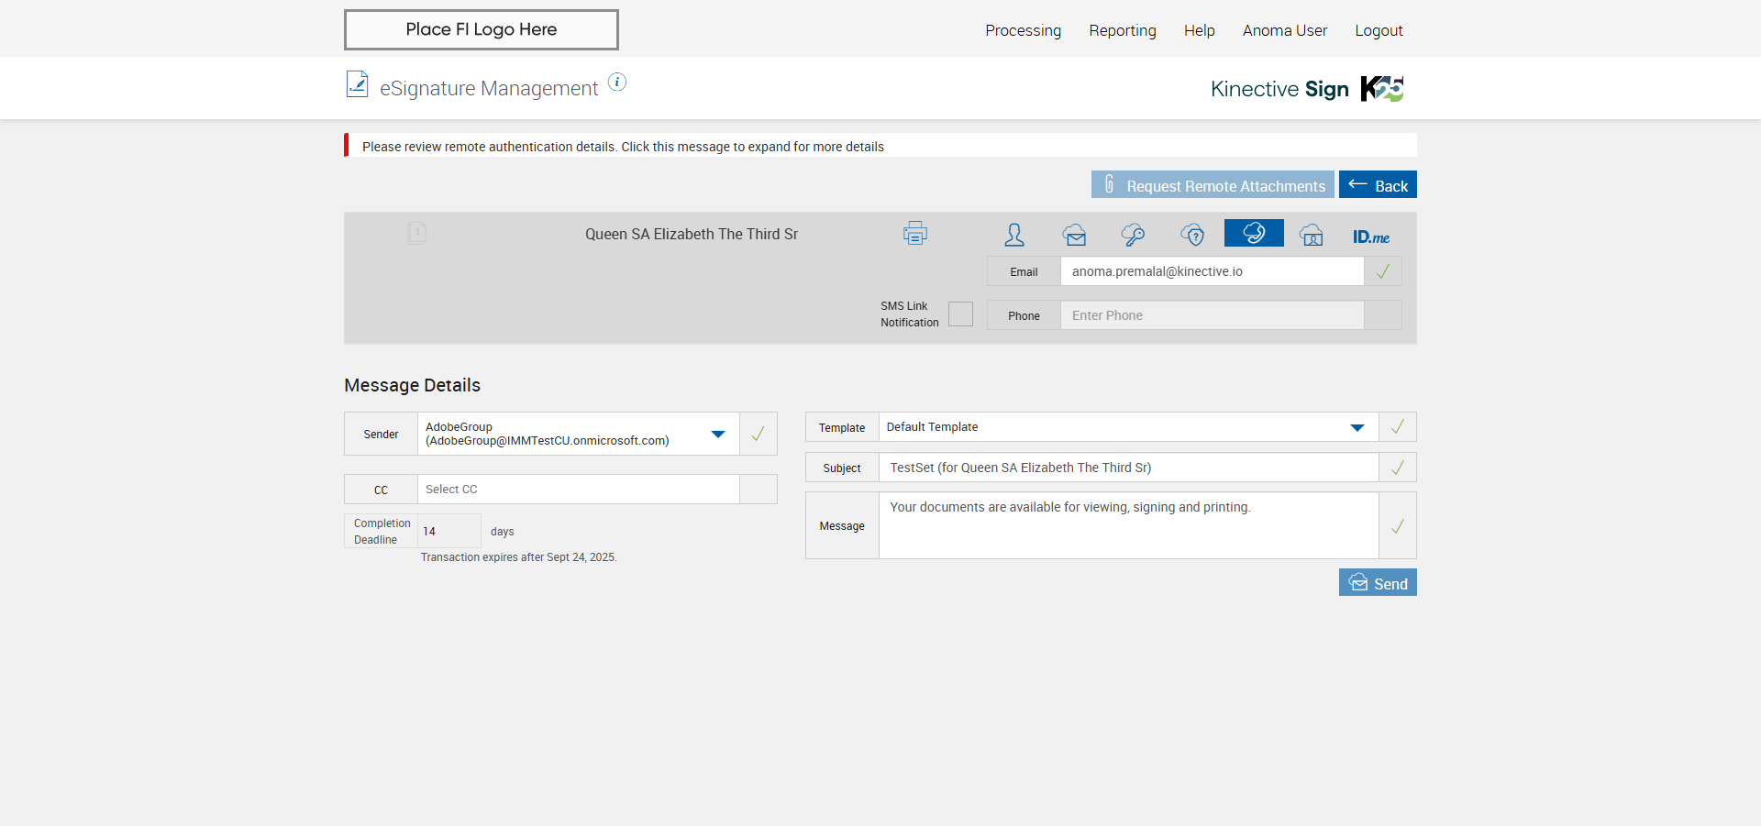Select the person silhouette authentication icon
Screen dimensions: 1761x826
point(1013,235)
